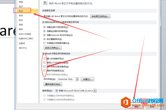Toggle 标记重复单词 checkbox
The height and width of the screenshot is (110, 166).
(x=45, y=39)
